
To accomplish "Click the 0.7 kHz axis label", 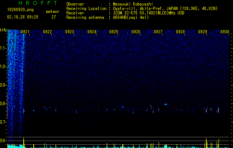I will (3, 122).
